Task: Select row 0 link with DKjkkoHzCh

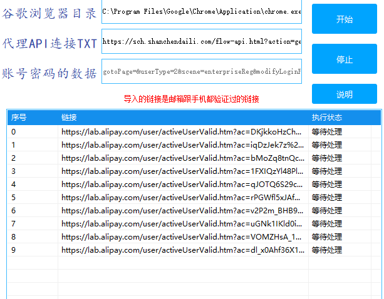Action: pos(182,132)
